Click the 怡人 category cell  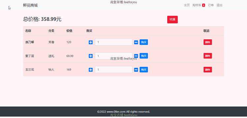(51, 69)
